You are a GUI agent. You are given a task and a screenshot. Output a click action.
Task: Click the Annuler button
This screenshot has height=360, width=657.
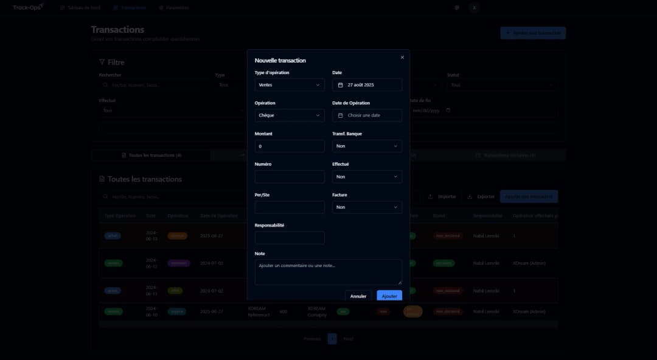coord(358,296)
